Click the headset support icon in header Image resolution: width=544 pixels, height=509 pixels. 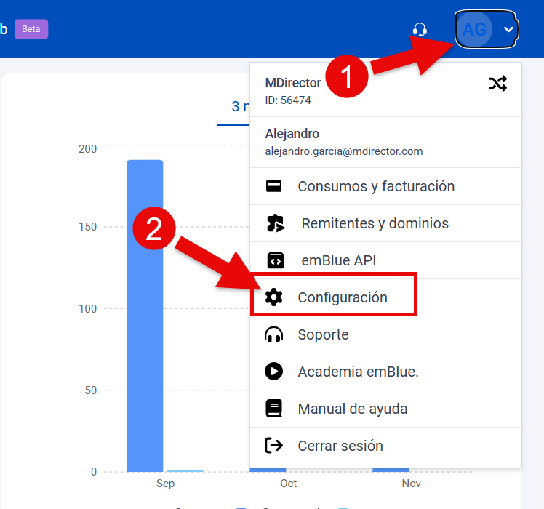[420, 29]
